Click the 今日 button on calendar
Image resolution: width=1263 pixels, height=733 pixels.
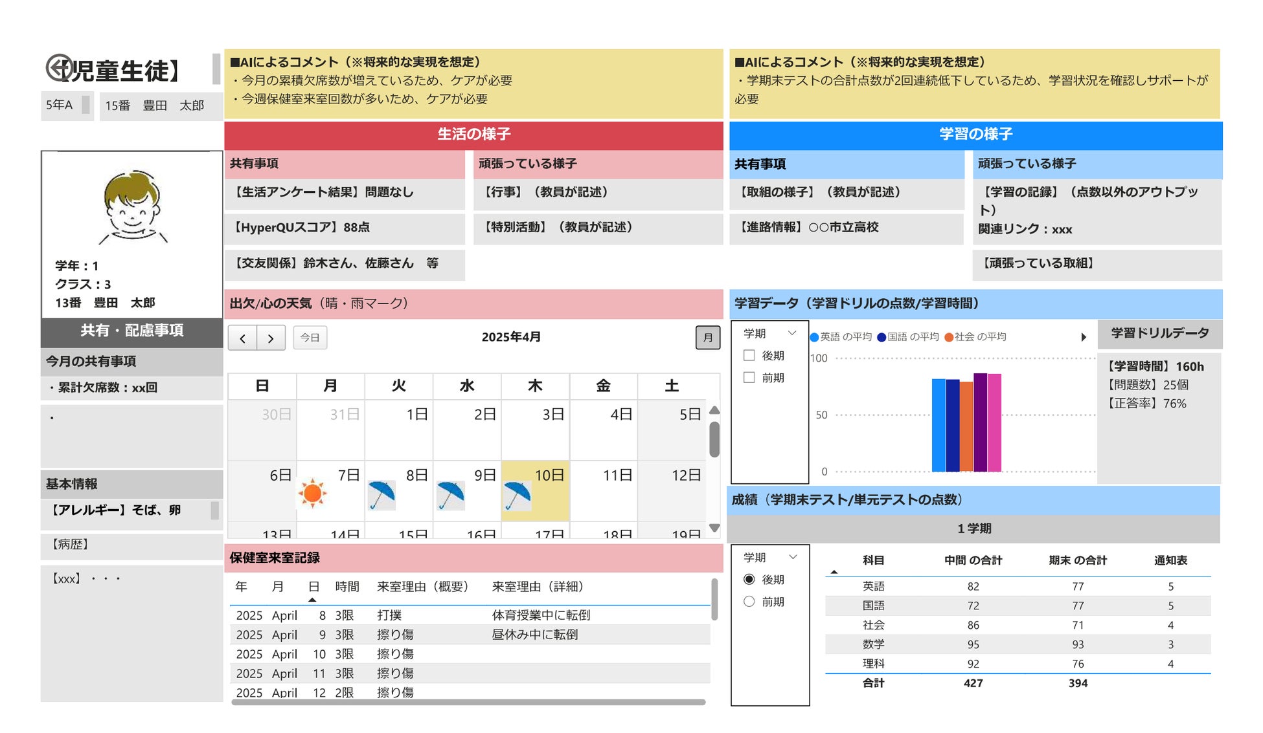coord(310,338)
